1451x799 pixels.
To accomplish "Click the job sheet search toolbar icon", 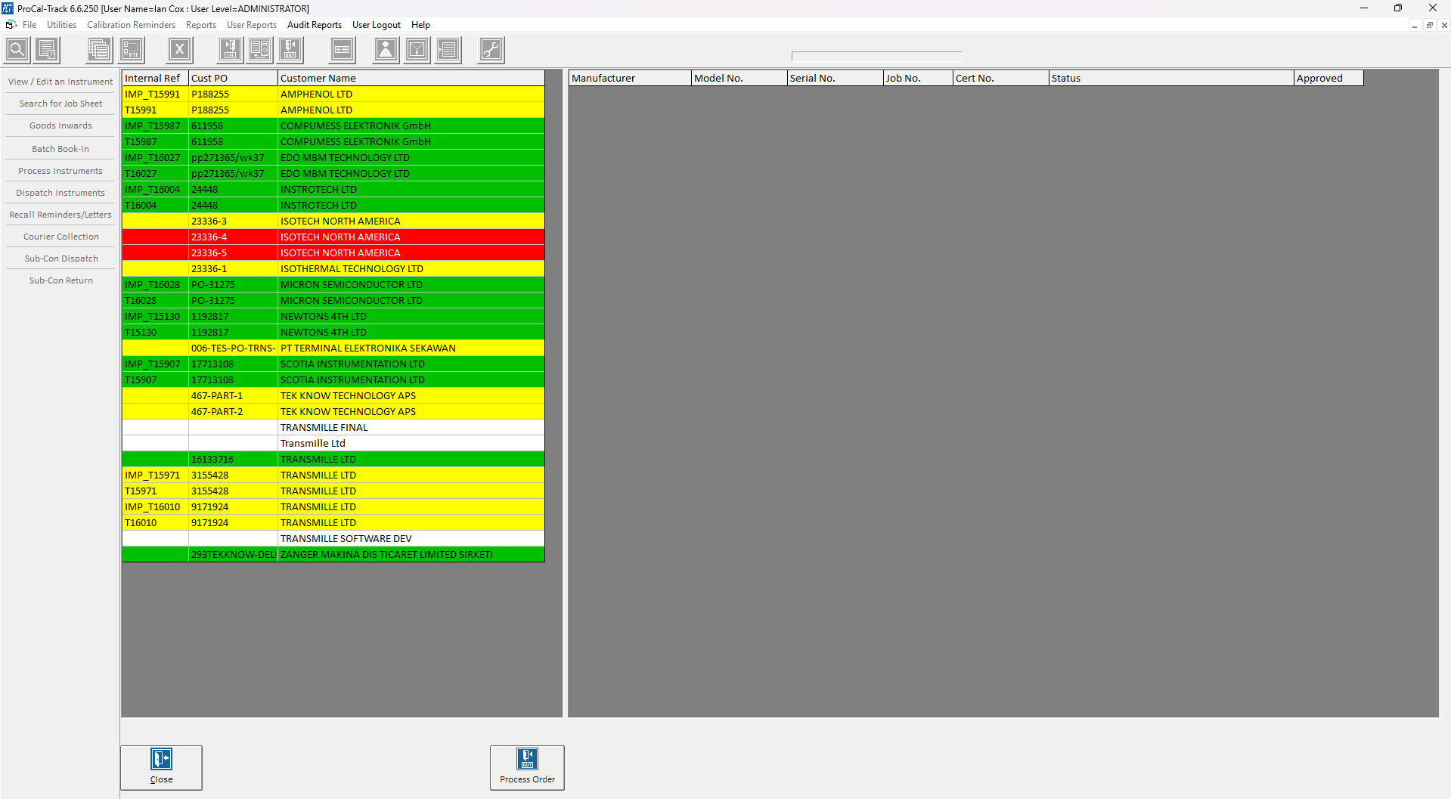I will tap(47, 50).
